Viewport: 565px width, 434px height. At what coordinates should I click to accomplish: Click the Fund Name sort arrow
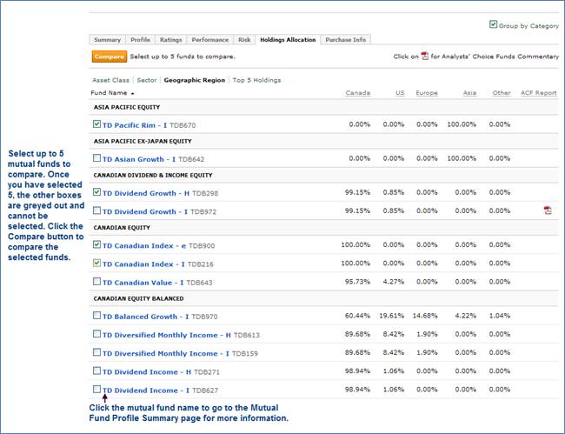tap(133, 93)
